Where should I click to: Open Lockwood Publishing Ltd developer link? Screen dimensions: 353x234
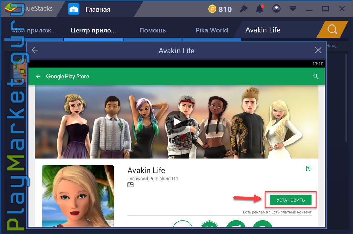point(153,179)
